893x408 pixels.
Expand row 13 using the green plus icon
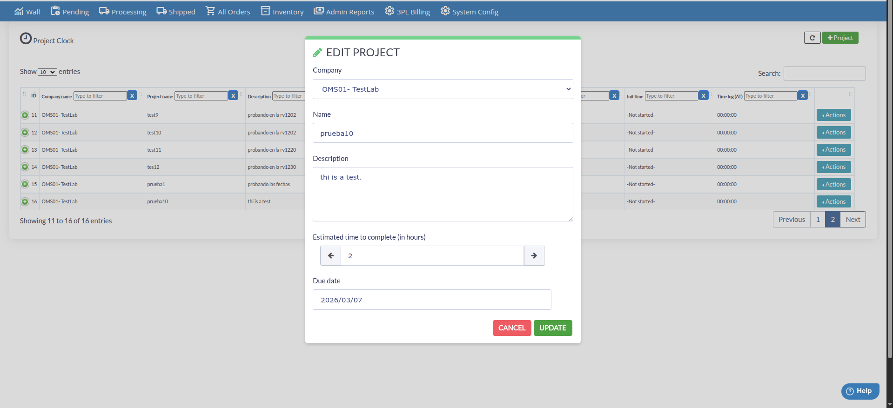coord(25,150)
